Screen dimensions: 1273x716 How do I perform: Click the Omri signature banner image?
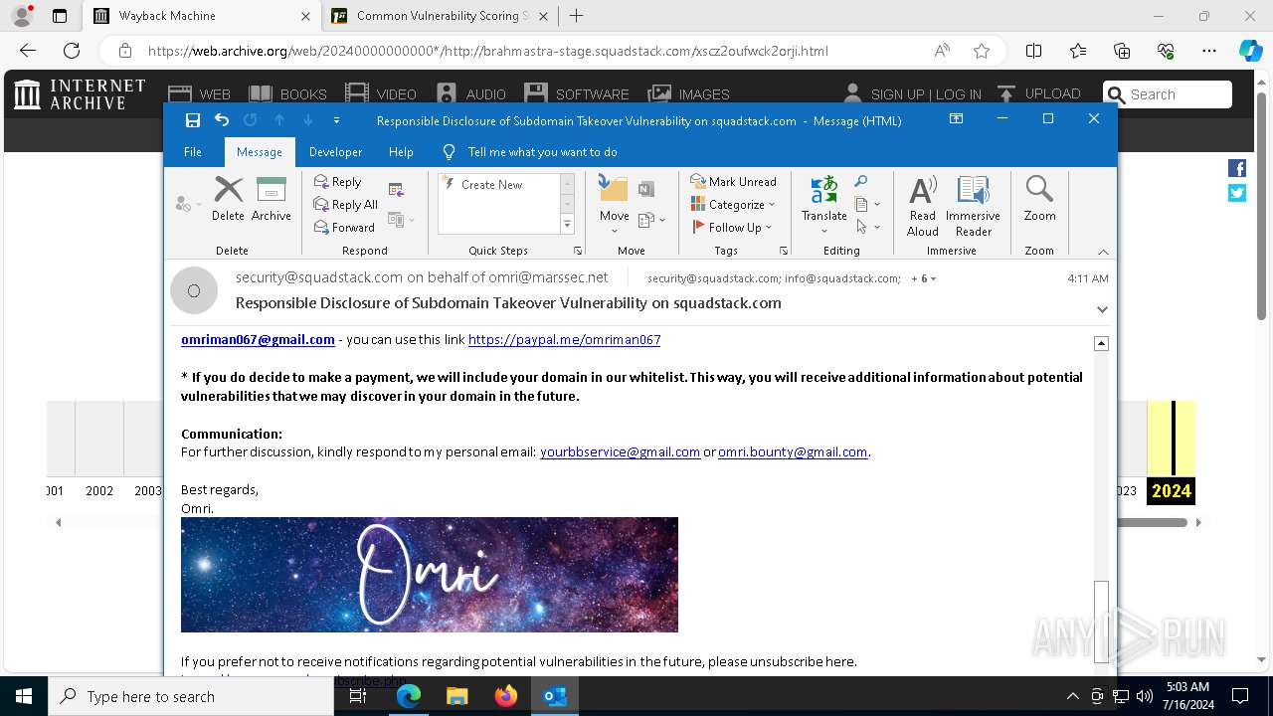pyautogui.click(x=430, y=575)
